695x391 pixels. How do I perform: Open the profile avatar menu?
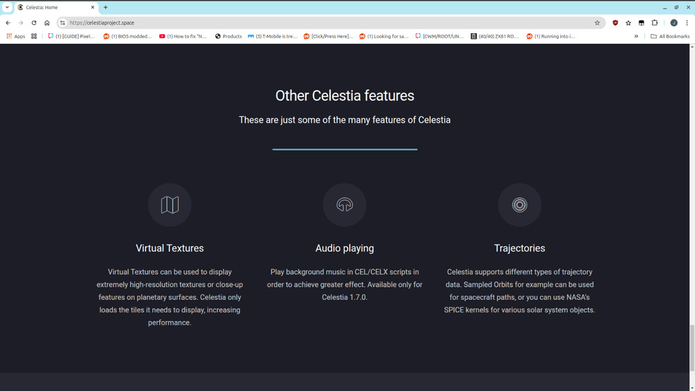673,23
